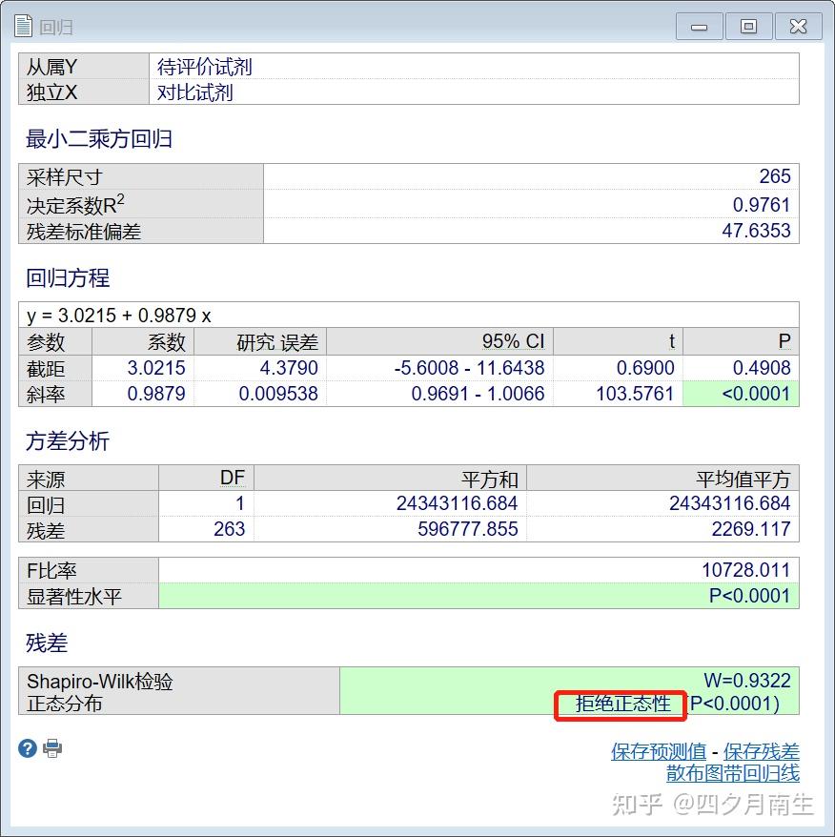The width and height of the screenshot is (835, 837).
Task: Click the 显著性水平 green P<0.0001 cell
Action: coord(751,595)
